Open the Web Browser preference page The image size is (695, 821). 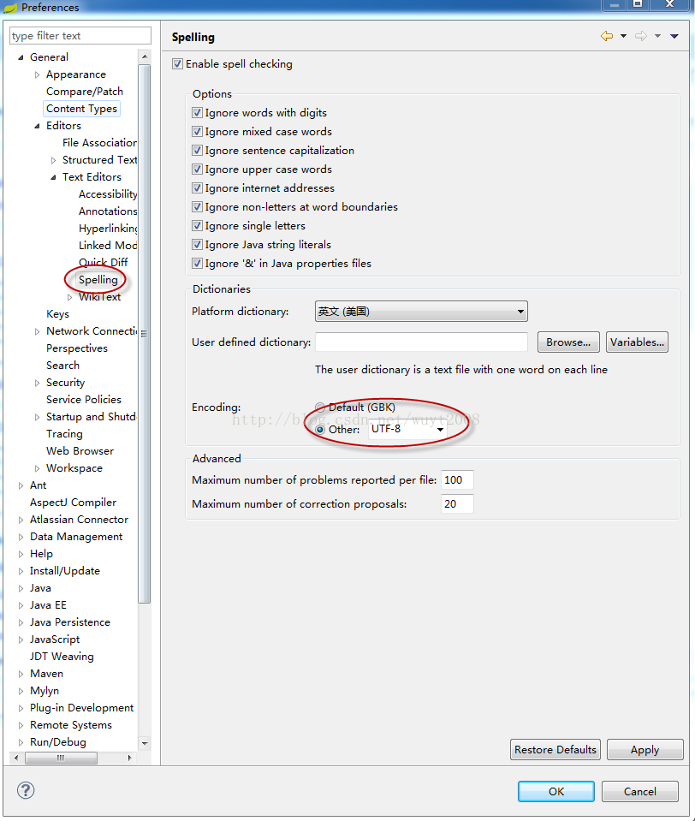[80, 451]
